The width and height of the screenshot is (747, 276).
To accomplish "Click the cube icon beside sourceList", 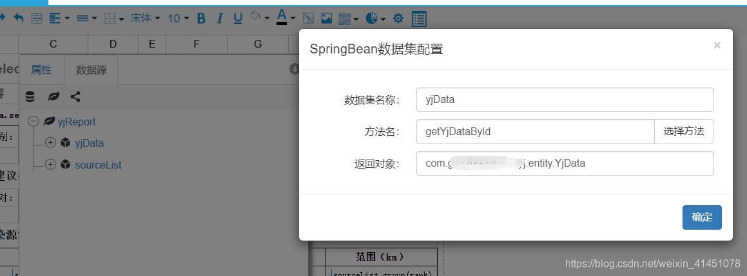I will [66, 164].
